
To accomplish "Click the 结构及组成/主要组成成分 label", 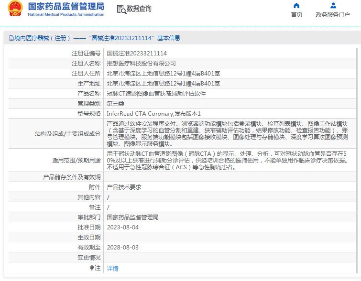I will point(68,134).
